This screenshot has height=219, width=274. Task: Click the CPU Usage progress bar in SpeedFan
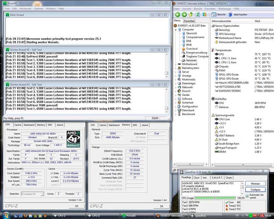point(215,198)
